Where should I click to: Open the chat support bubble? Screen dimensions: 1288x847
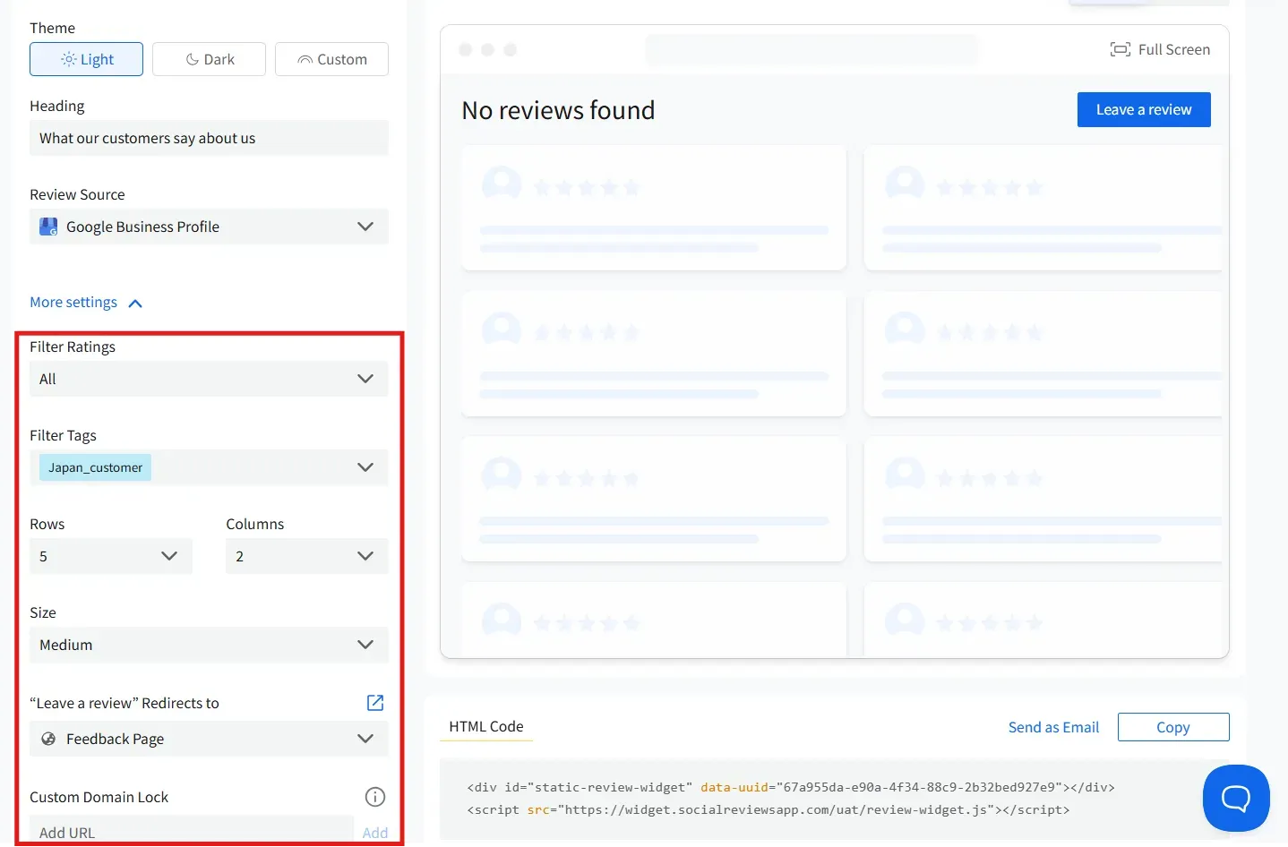1235,798
